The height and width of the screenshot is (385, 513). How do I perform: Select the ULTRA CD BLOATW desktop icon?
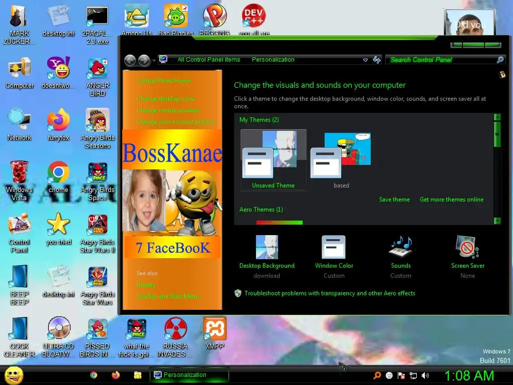click(x=59, y=337)
